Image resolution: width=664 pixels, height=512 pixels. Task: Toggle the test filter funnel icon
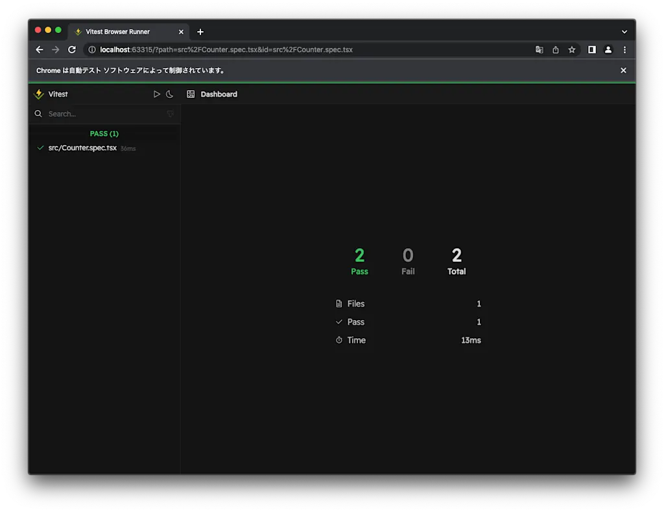click(171, 114)
